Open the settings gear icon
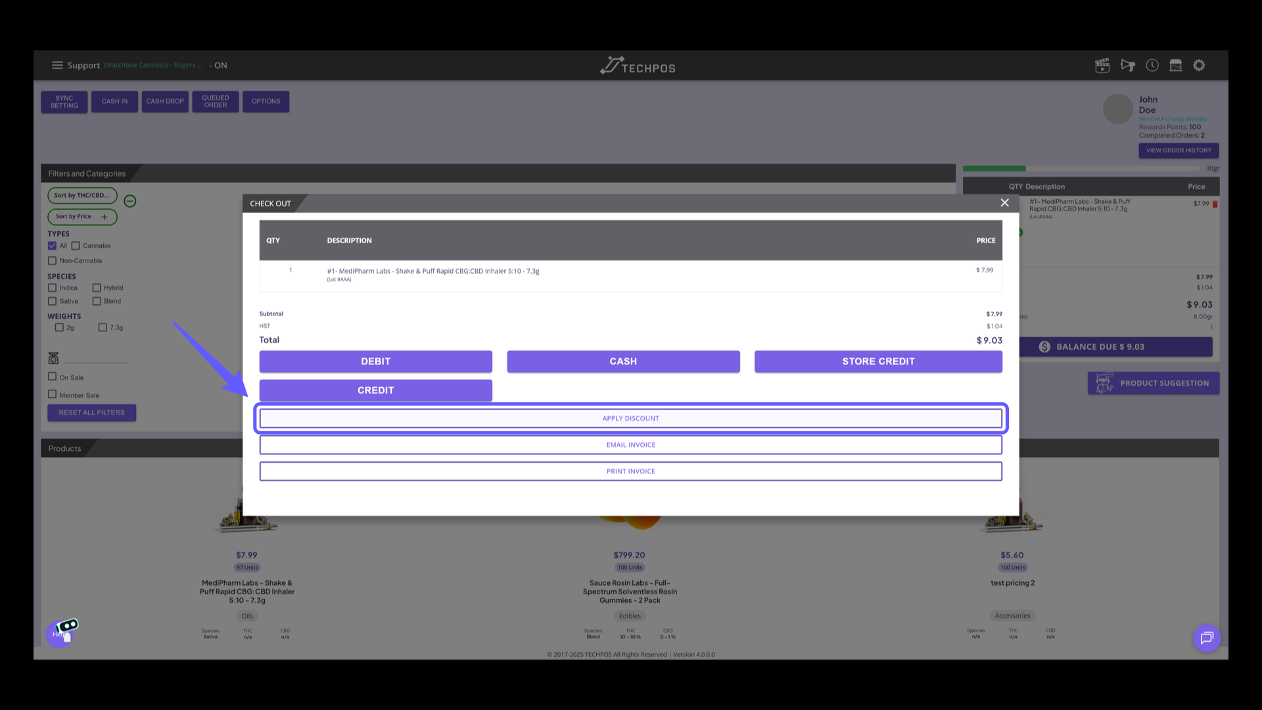The width and height of the screenshot is (1262, 710). click(x=1200, y=65)
